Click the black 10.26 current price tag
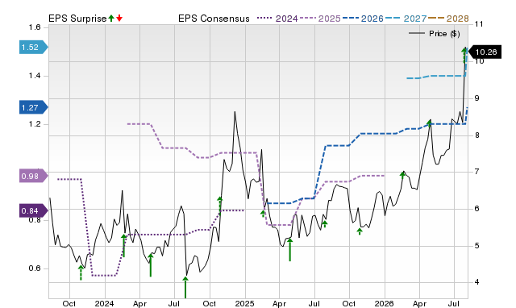Screen dimensions: 516x308 click(485, 52)
